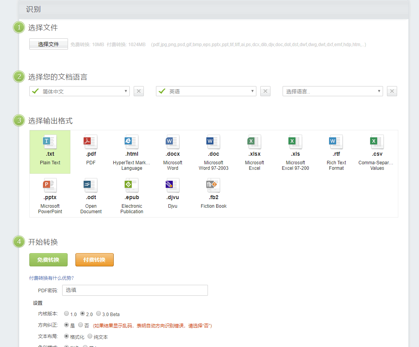Viewport: 419px width, 347px height.
Task: Set 方向纠正 to 是
Action: pos(66,325)
